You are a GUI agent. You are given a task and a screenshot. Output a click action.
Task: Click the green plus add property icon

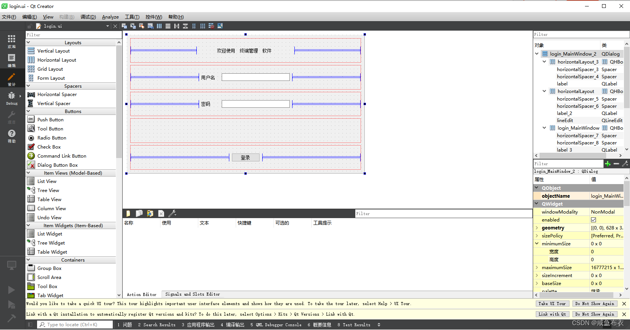click(608, 164)
